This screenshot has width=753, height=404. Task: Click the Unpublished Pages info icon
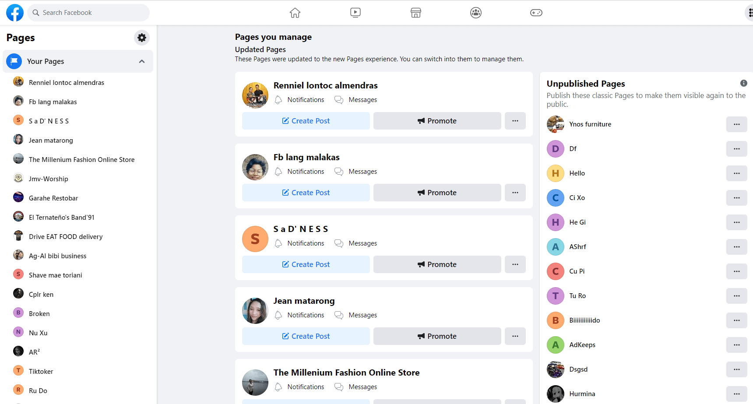click(744, 83)
